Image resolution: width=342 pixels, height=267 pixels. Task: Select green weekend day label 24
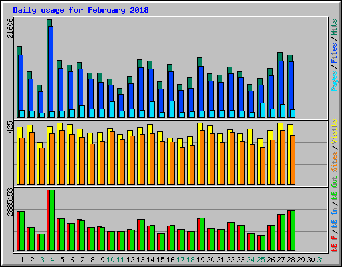[250, 260]
